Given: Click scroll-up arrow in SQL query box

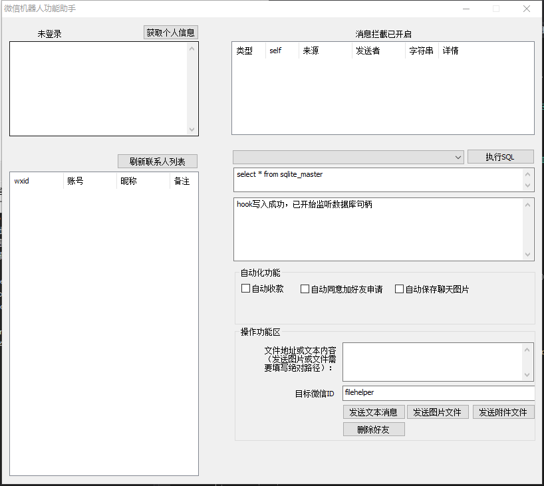Looking at the screenshot, I should point(527,174).
